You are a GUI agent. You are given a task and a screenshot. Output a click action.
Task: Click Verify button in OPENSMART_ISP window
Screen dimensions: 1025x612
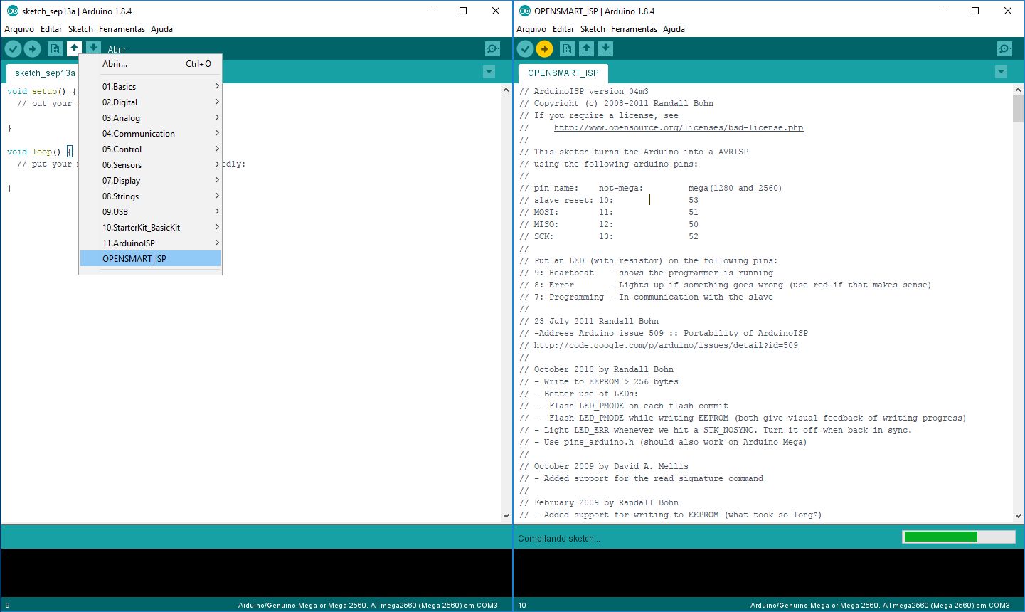[x=525, y=48]
